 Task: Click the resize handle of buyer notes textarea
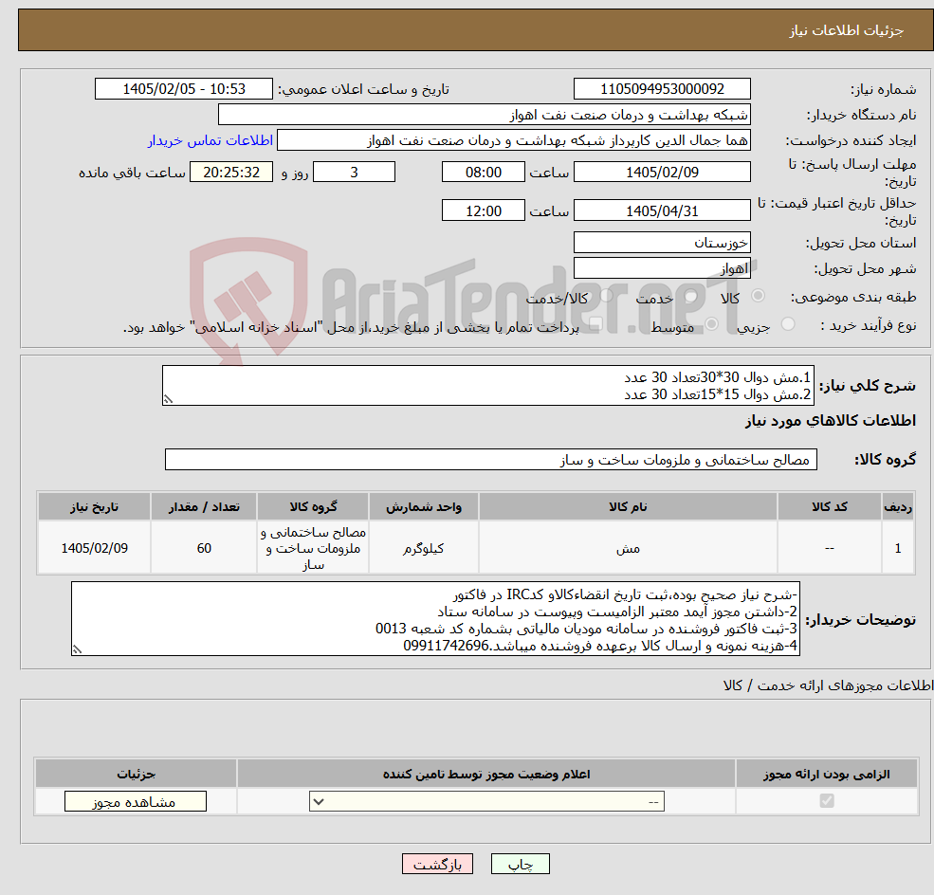coord(77,650)
